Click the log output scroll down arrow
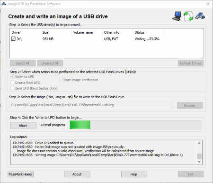This screenshot has height=183, width=213. pyautogui.click(x=199, y=162)
